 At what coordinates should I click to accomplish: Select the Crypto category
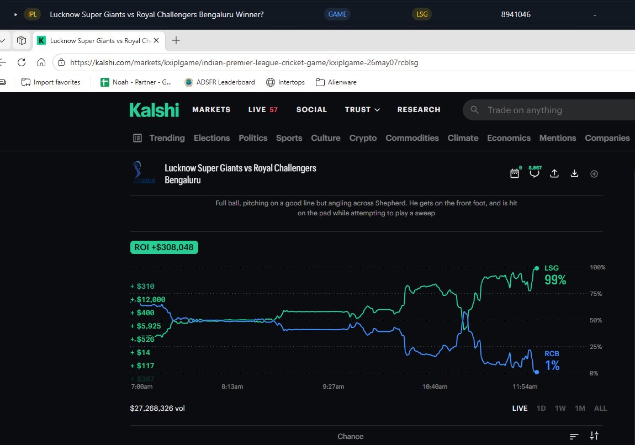tap(363, 138)
